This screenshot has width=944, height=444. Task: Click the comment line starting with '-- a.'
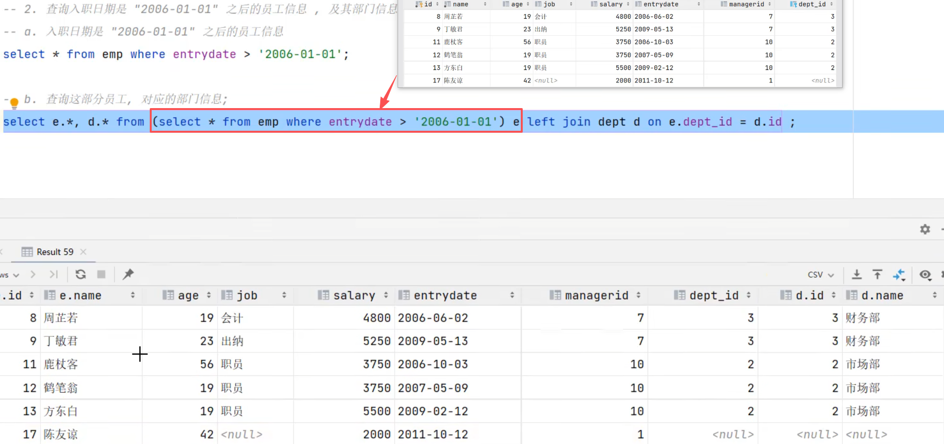click(x=143, y=32)
